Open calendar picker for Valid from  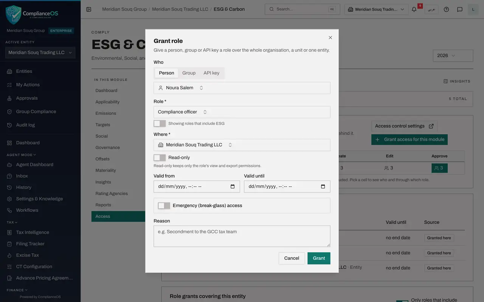[233, 186]
